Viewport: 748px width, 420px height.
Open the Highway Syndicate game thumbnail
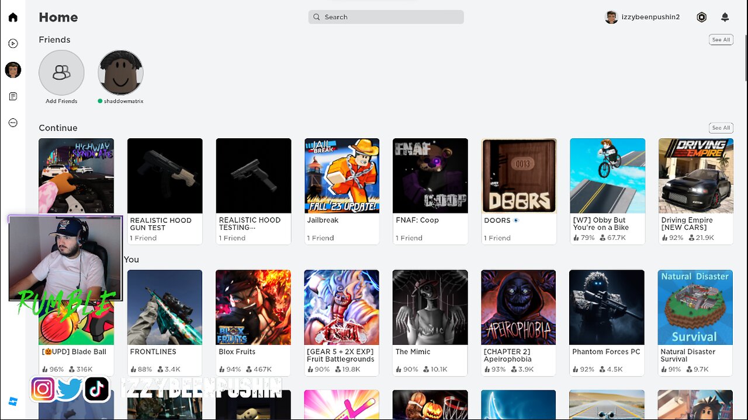tap(76, 176)
